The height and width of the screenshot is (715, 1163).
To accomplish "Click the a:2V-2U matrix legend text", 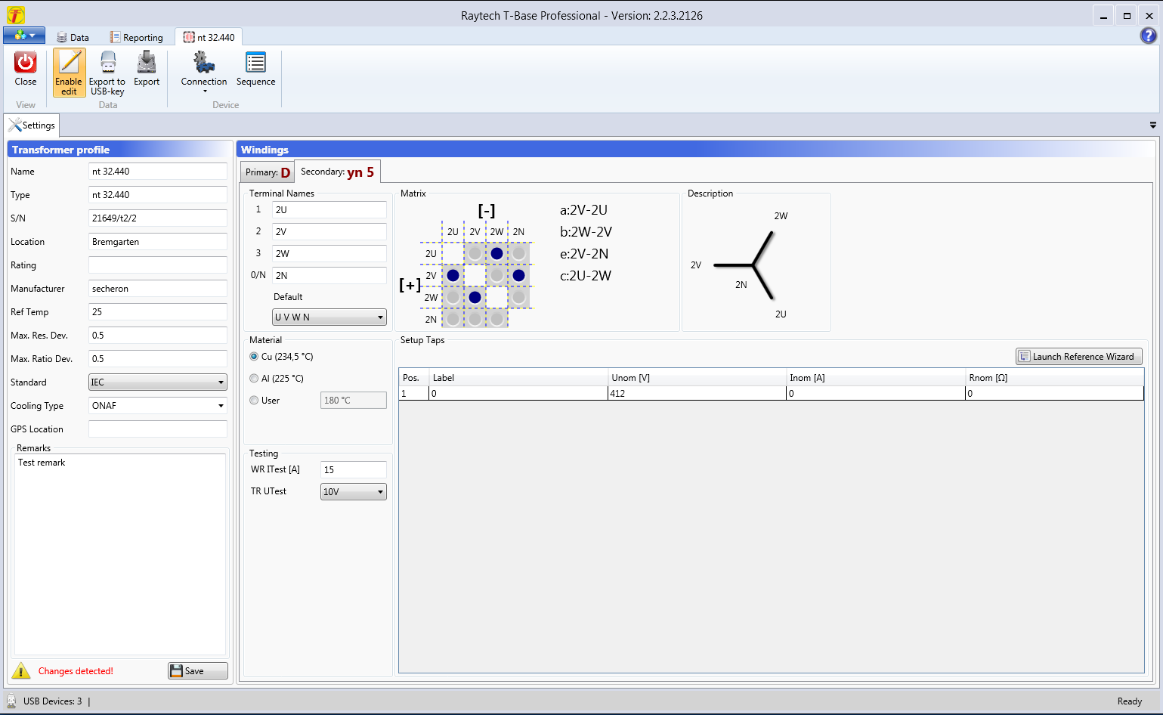I will point(583,210).
